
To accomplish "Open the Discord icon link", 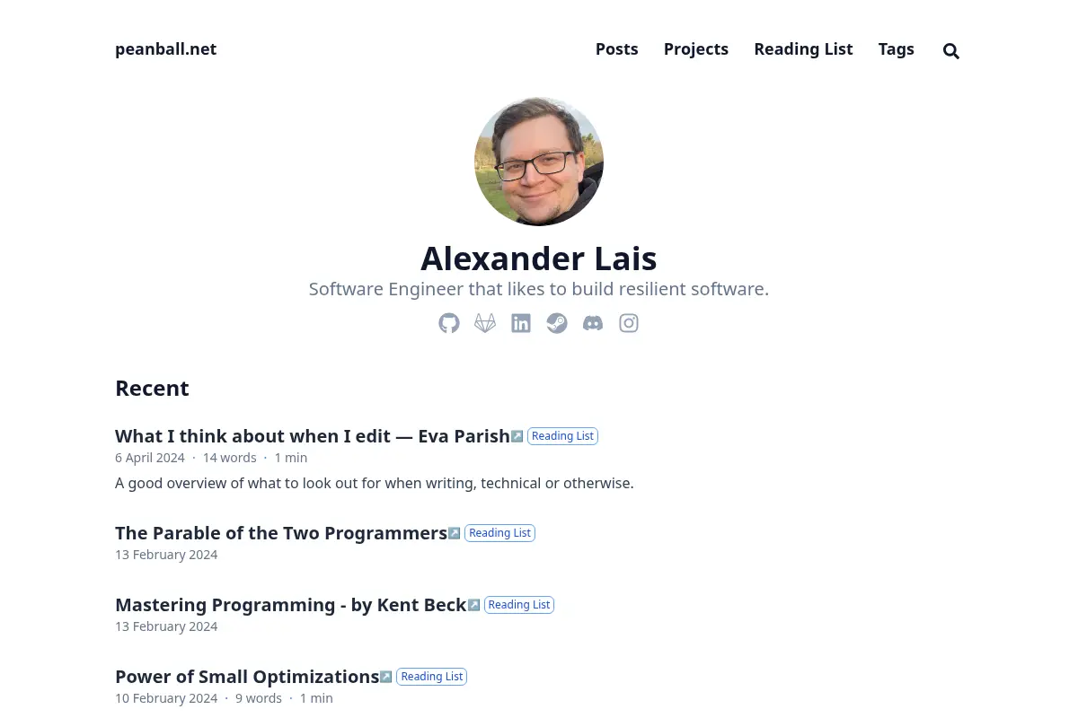I will coord(593,323).
